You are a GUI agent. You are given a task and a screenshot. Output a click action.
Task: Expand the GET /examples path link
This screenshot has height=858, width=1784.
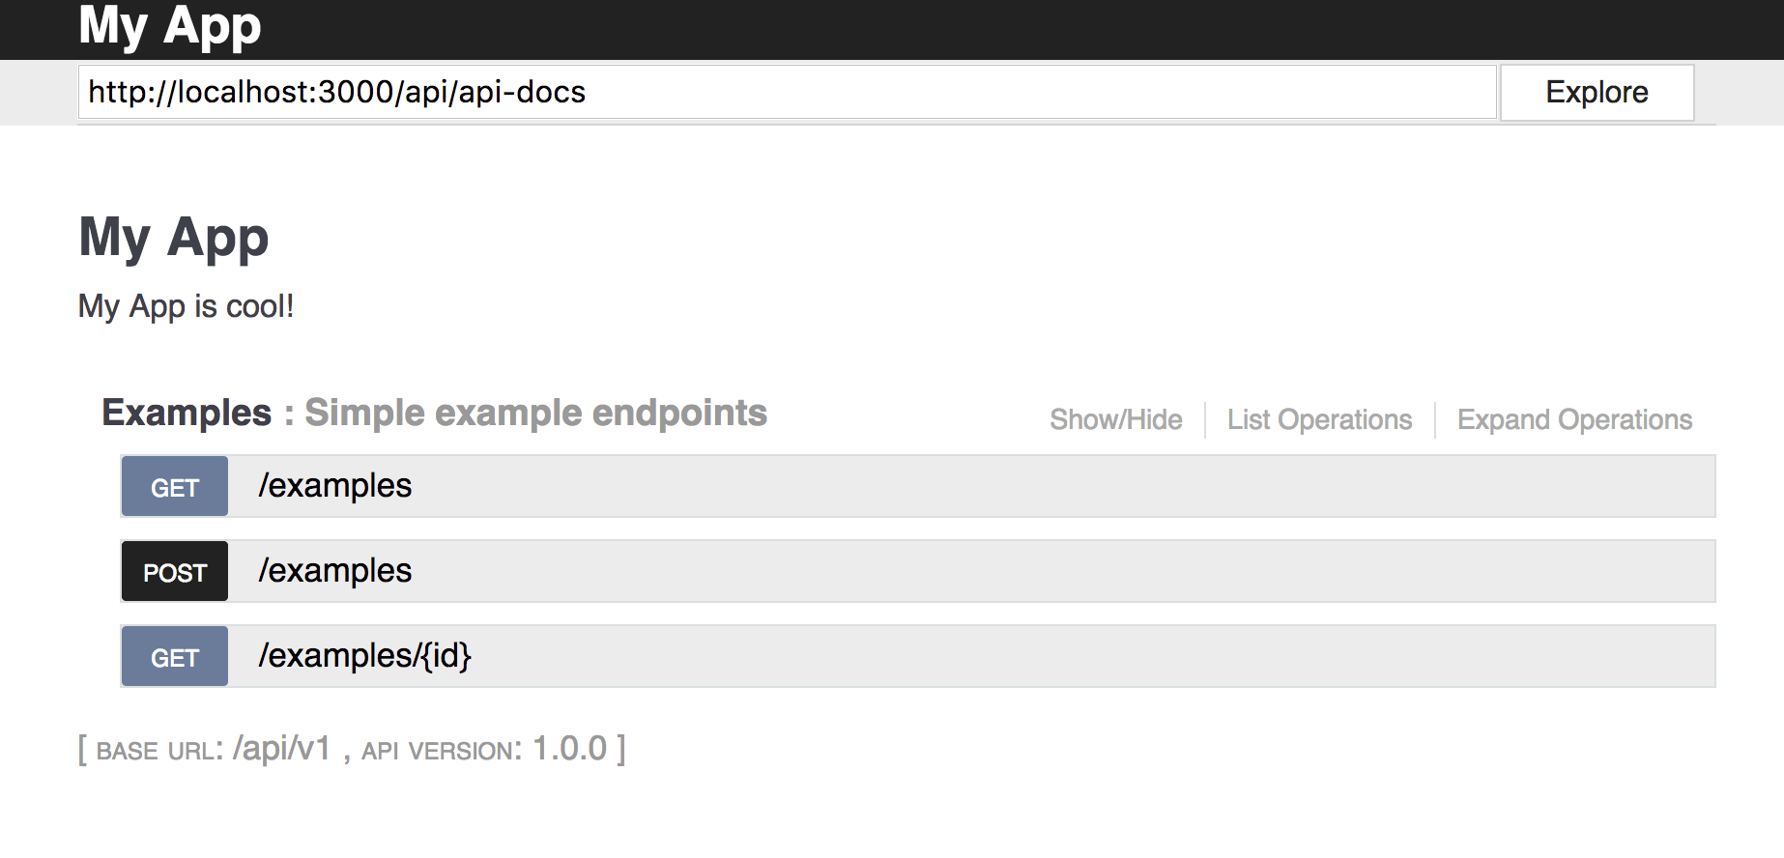click(334, 486)
